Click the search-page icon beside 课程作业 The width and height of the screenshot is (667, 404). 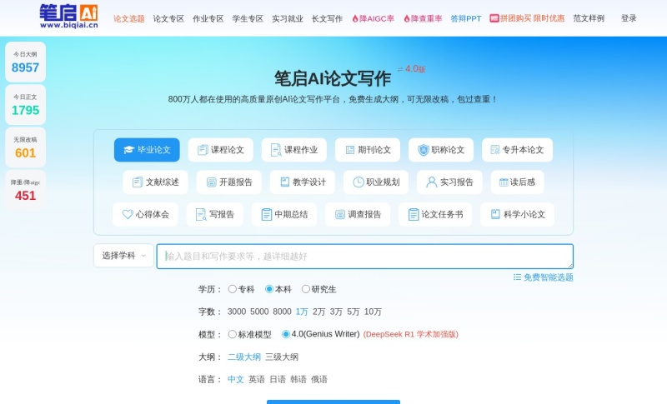[x=276, y=150]
